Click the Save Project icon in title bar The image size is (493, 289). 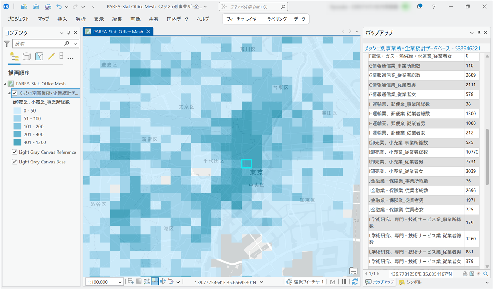click(48, 7)
